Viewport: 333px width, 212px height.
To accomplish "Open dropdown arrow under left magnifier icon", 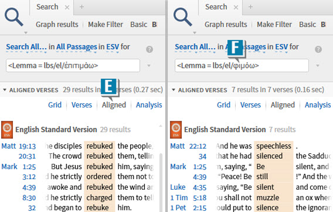I will [x=26, y=33].
